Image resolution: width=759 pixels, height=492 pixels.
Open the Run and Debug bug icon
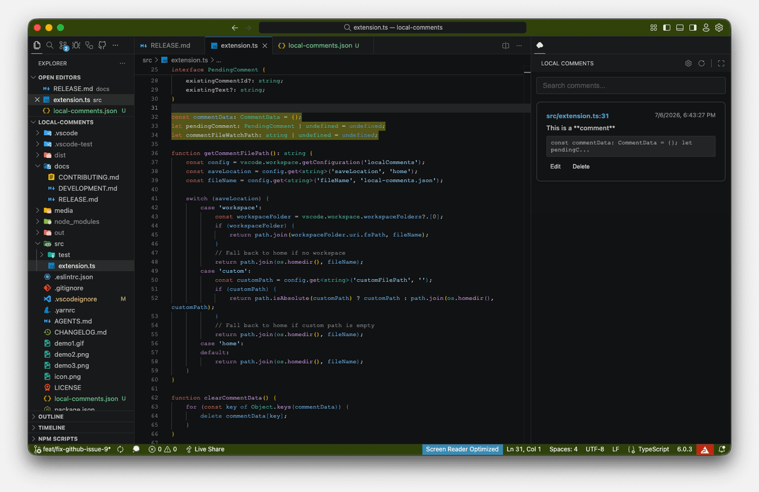(x=76, y=45)
